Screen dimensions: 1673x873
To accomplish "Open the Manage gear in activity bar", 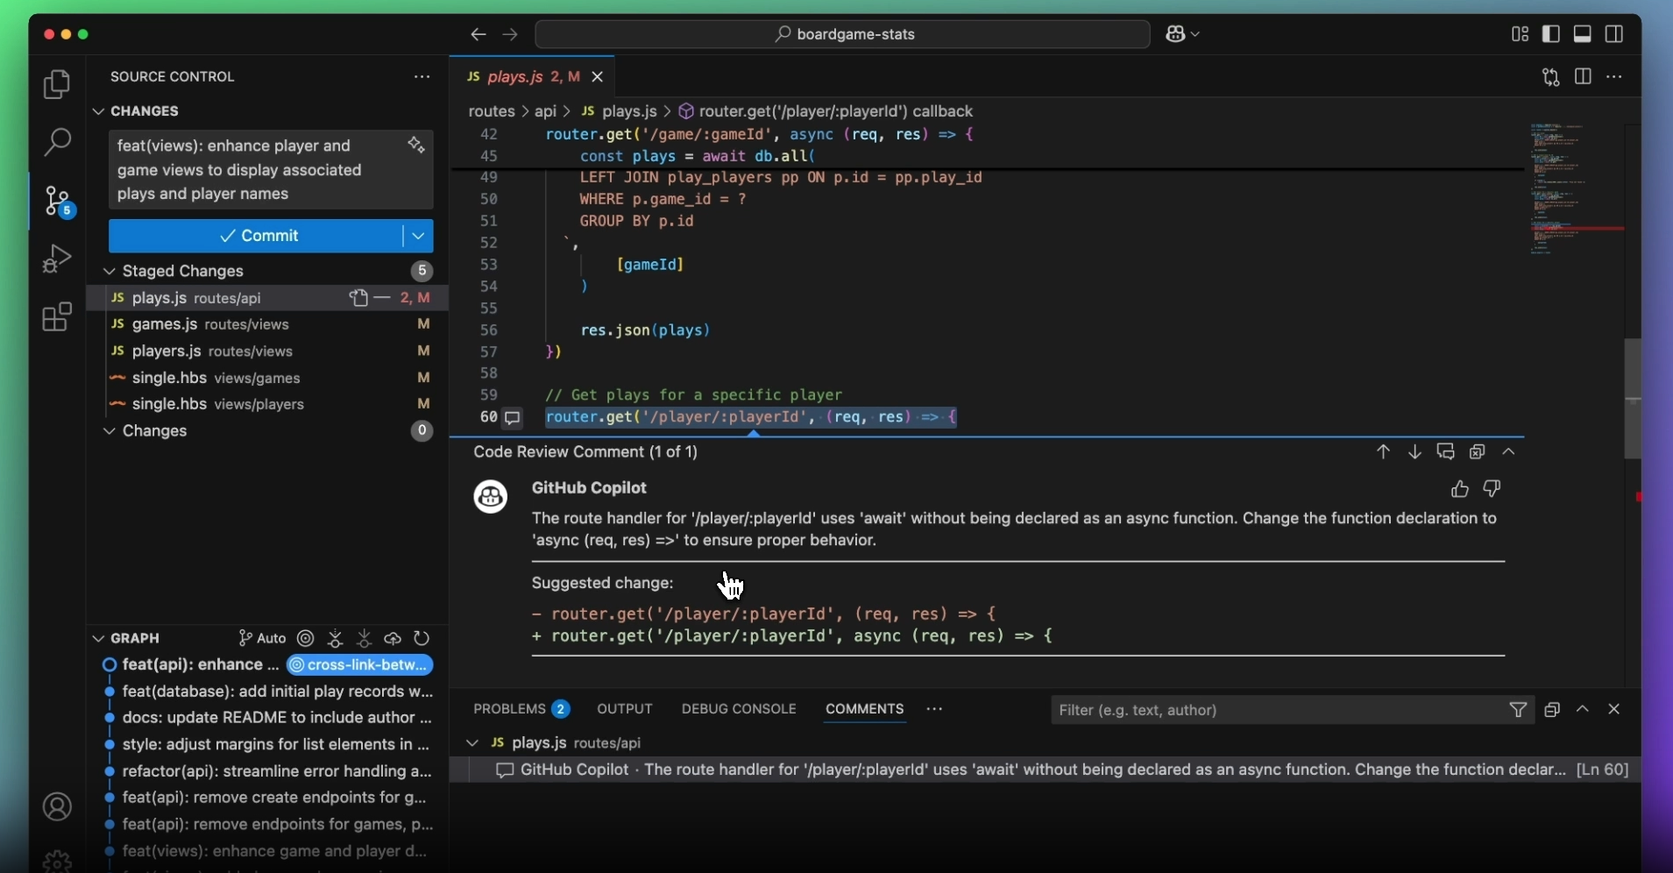I will 57,861.
